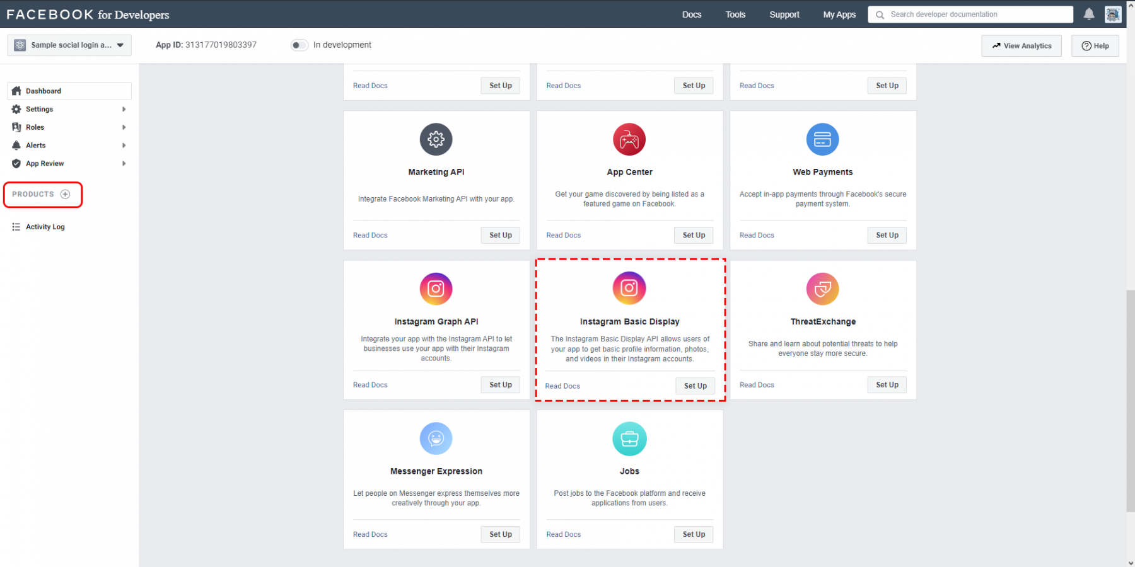The height and width of the screenshot is (567, 1135).
Task: Click the Web Payments title
Action: [x=823, y=172]
